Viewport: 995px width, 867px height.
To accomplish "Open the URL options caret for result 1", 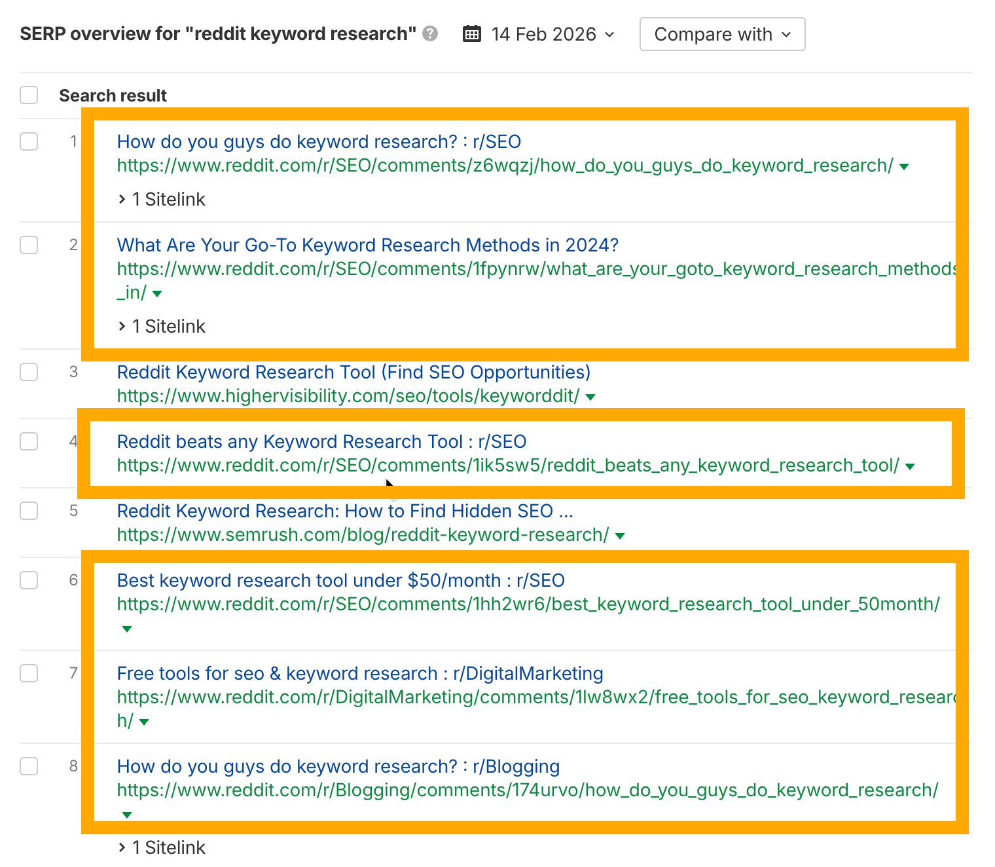I will 904,167.
